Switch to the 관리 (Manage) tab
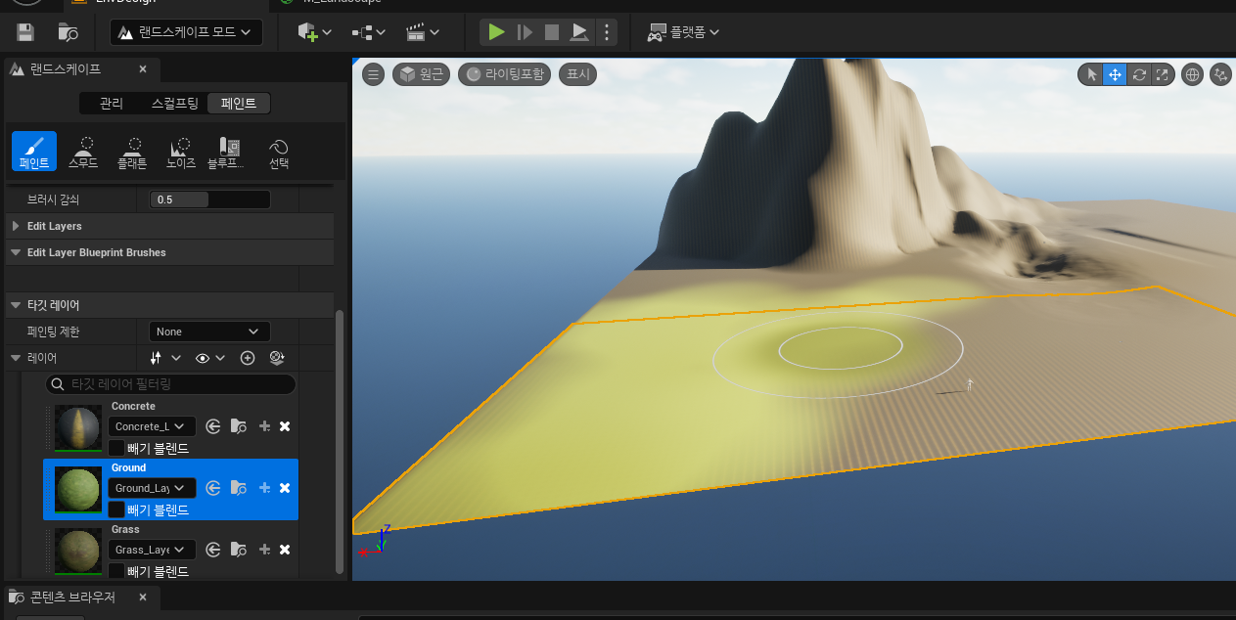Image resolution: width=1236 pixels, height=620 pixels. click(x=112, y=104)
